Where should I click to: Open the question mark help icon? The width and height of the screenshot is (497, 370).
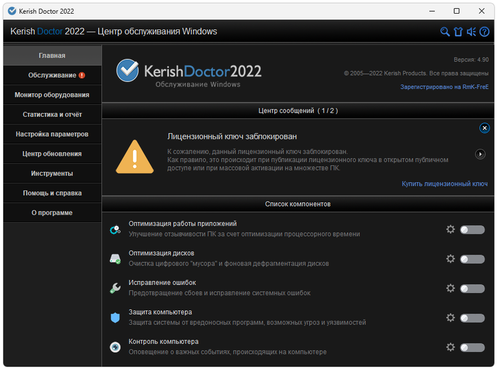485,32
